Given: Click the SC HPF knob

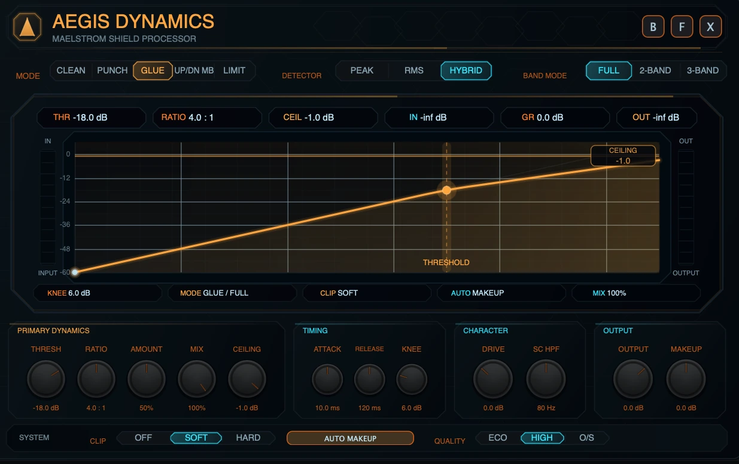Looking at the screenshot, I should click(x=546, y=379).
